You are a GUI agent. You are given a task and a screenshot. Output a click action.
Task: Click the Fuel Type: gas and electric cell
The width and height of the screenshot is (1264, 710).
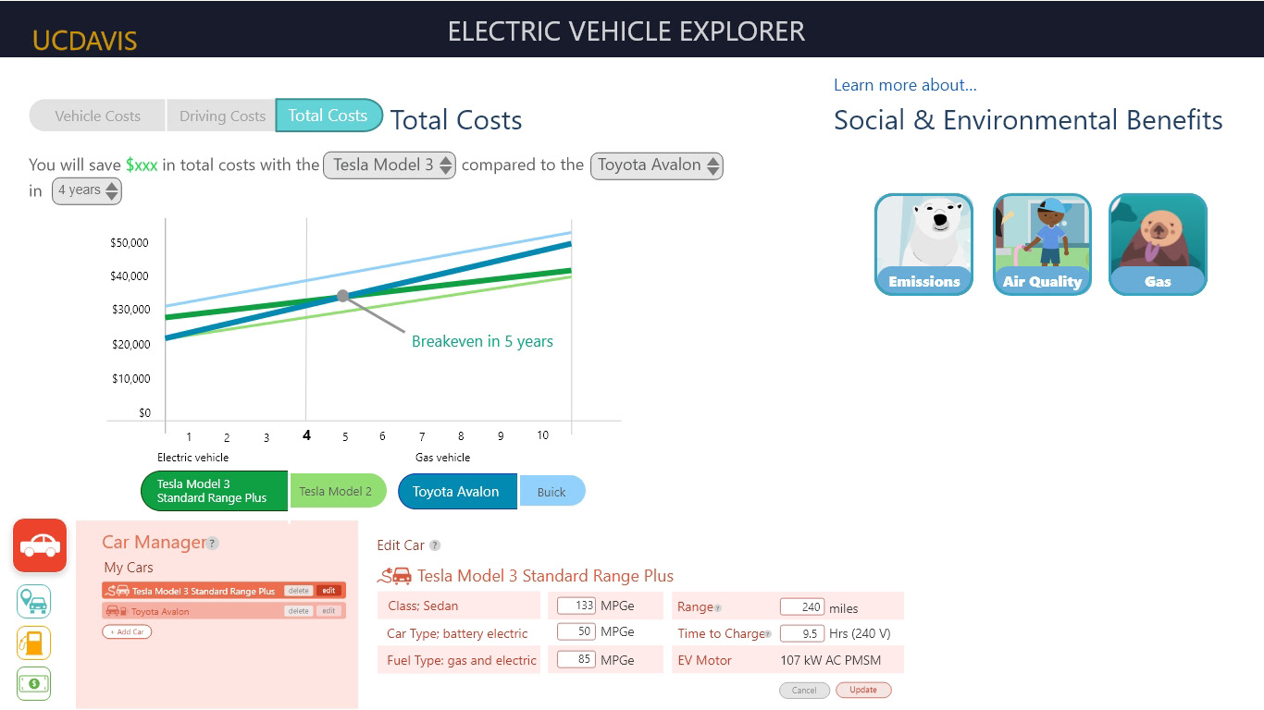(x=459, y=660)
